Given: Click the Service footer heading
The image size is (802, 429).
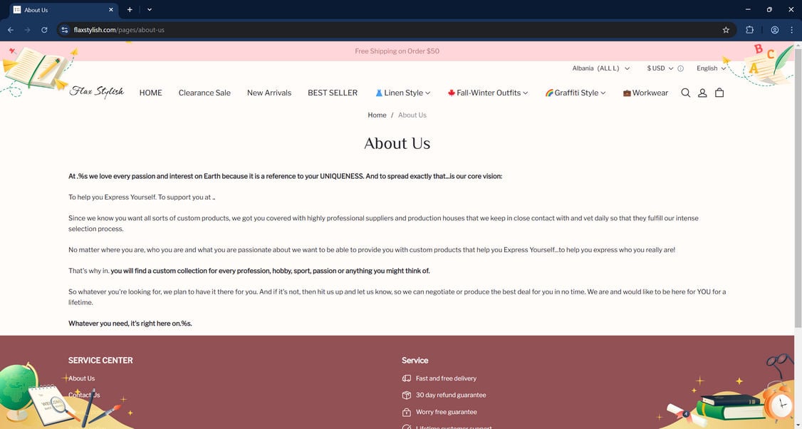Looking at the screenshot, I should (415, 361).
